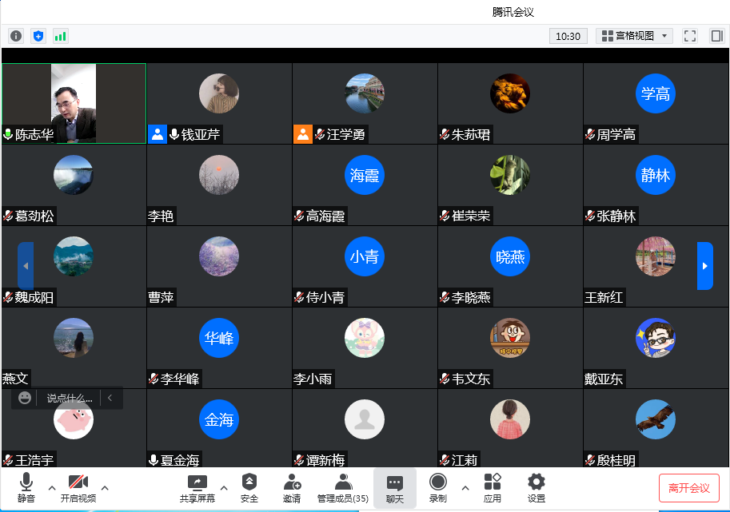Viewport: 730px width, 512px height.
Task: Expand audio options arrow beside 静音
Action: (x=52, y=487)
